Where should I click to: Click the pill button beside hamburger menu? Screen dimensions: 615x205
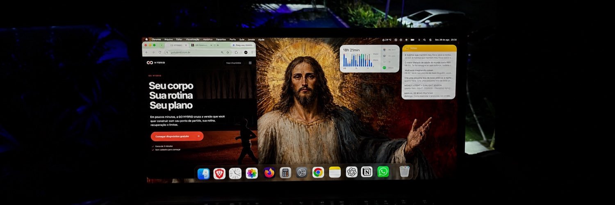click(x=234, y=63)
